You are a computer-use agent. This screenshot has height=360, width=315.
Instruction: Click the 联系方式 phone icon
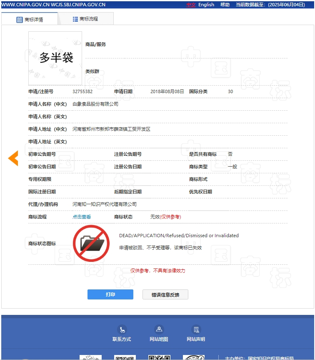(x=122, y=330)
